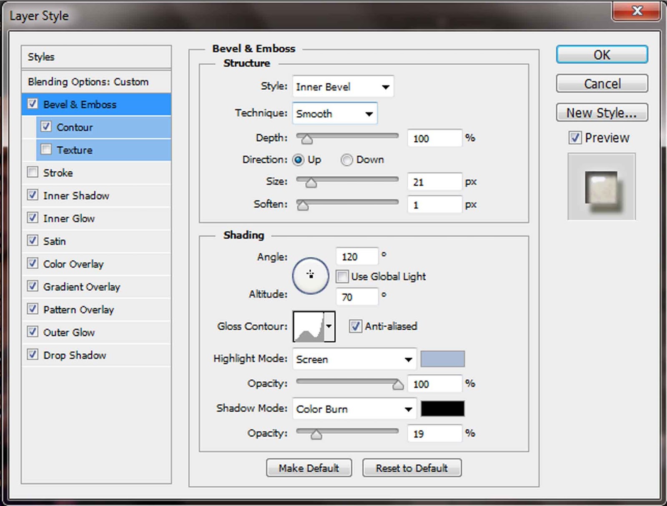Click the New Style... button
Viewport: 667px width, 506px height.
(602, 113)
